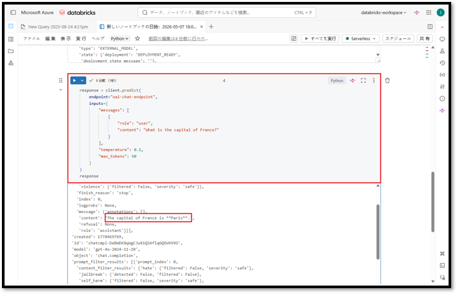Expand databricks-workspace selector
Screen dimensions: 457x294
(x=383, y=12)
